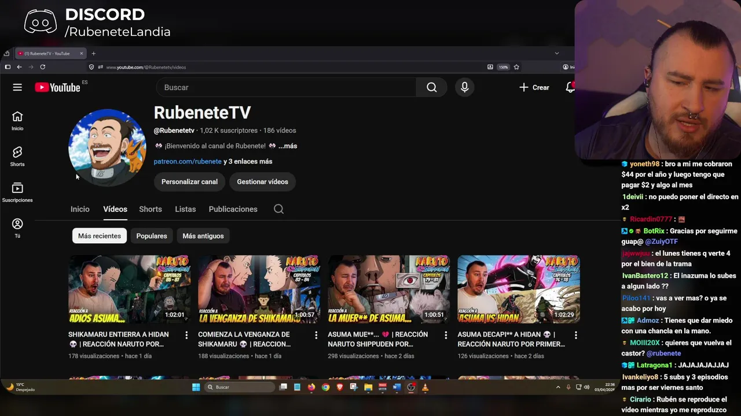
Task: Open the Adios Asuma video thumbnail
Action: coord(130,289)
